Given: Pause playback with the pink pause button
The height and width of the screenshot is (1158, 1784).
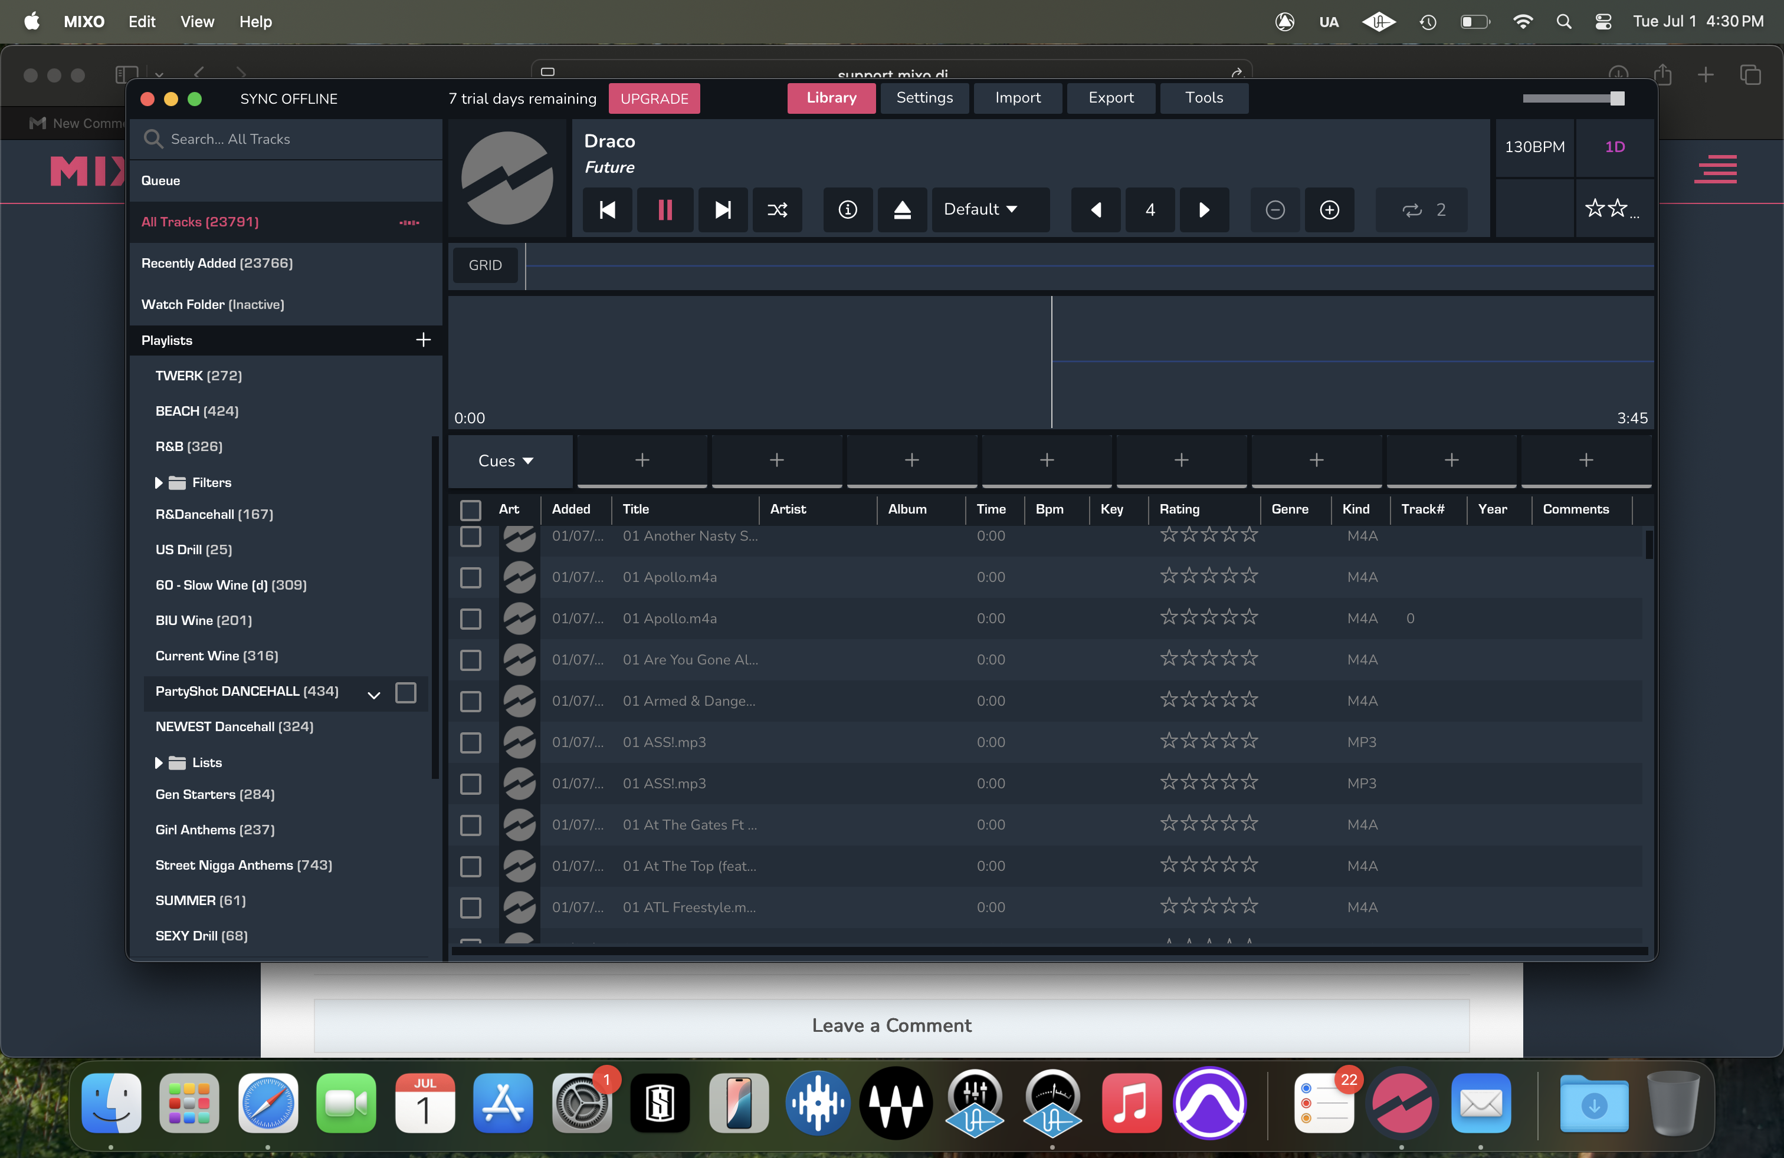Looking at the screenshot, I should pos(664,210).
